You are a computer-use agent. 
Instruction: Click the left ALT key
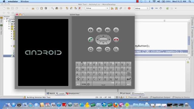[78, 84]
